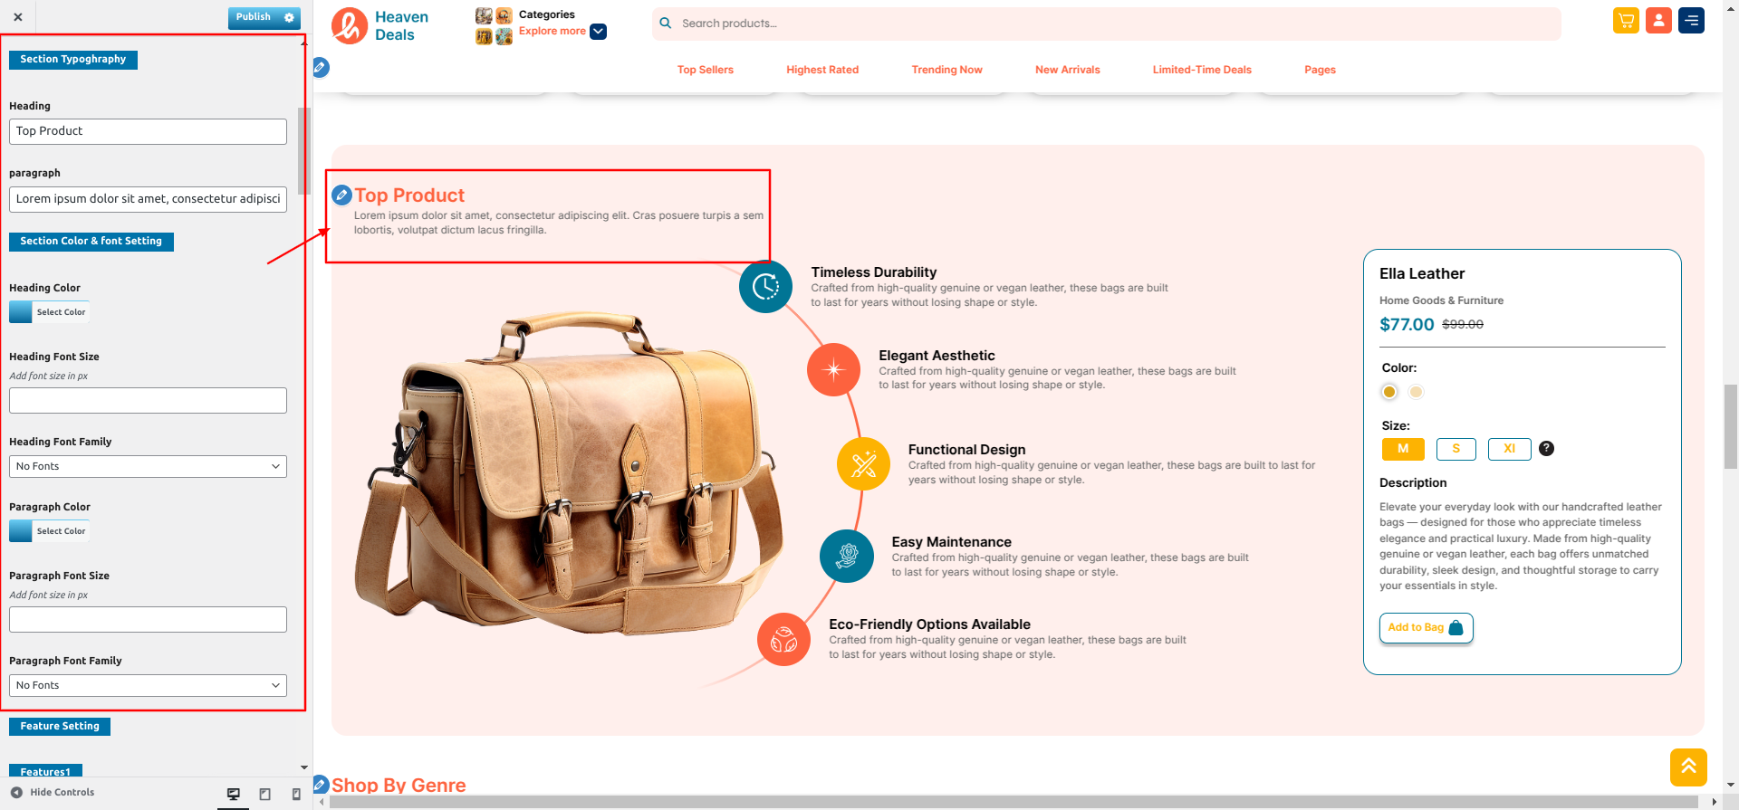
Task: Click the Publish settings gear icon
Action: click(x=290, y=17)
